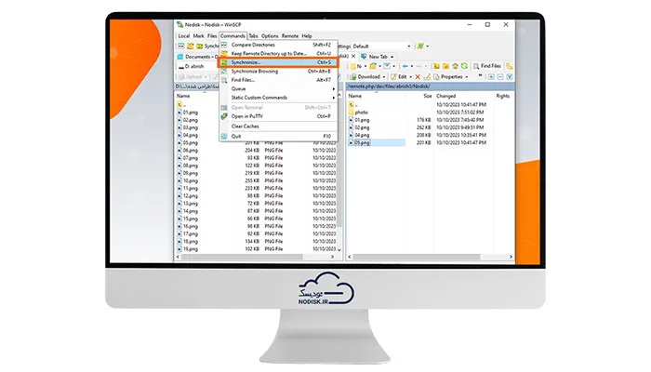Select the photo folder in remote panel
Viewport: 651px width, 372px height.
(x=361, y=113)
